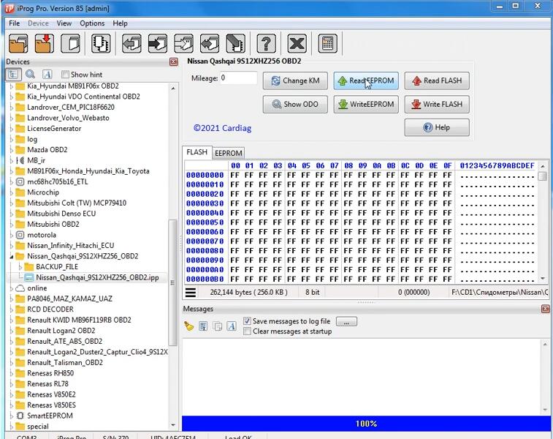The width and height of the screenshot is (553, 439).
Task: Click the chip device toolbar icon
Action: (x=101, y=43)
